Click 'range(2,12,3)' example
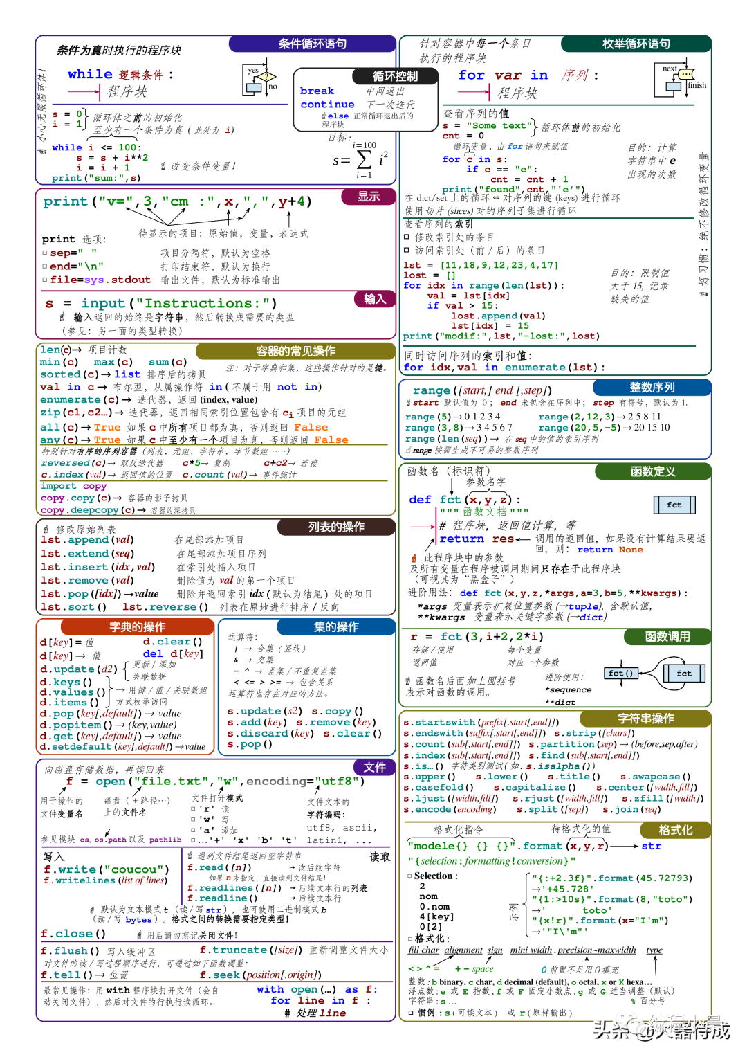 tap(577, 417)
